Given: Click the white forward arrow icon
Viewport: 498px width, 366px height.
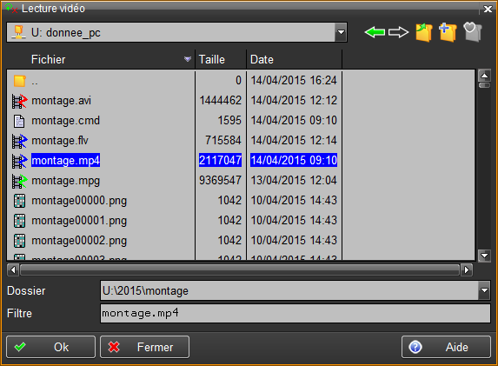Looking at the screenshot, I should click(398, 32).
